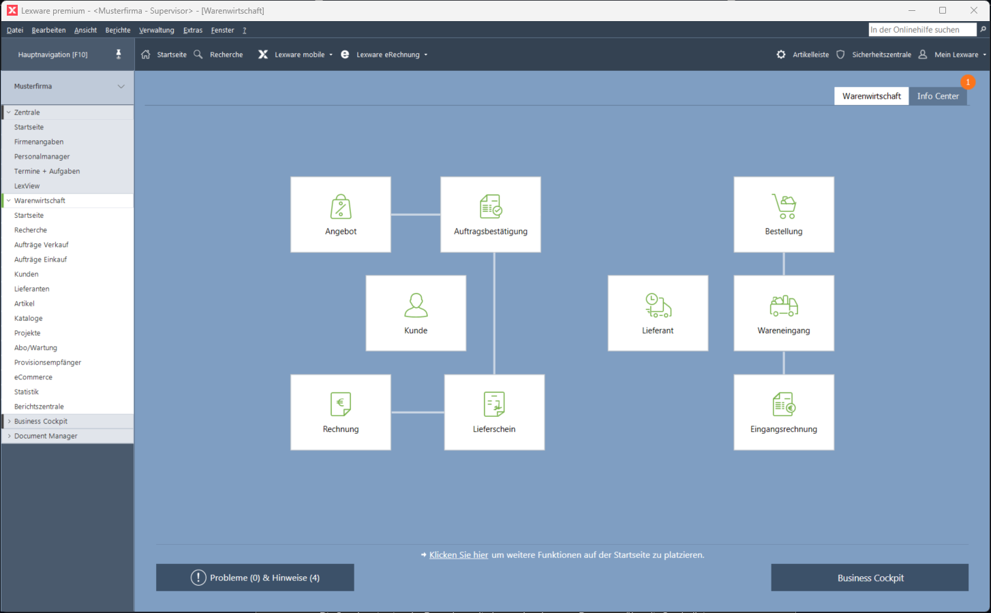Open the Berichte menu

118,30
